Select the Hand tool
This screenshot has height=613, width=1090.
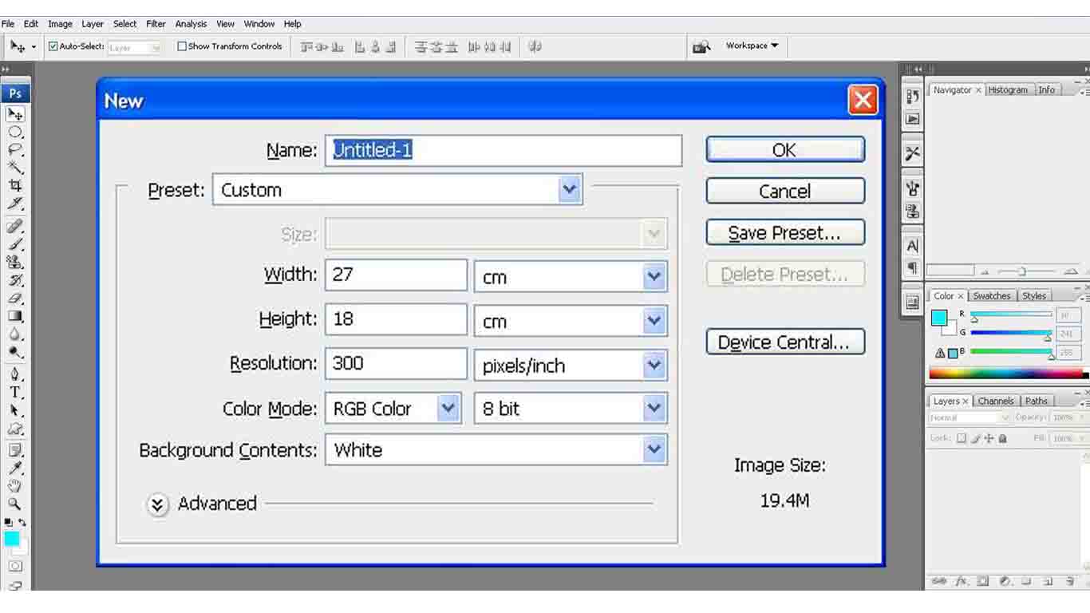pos(15,485)
